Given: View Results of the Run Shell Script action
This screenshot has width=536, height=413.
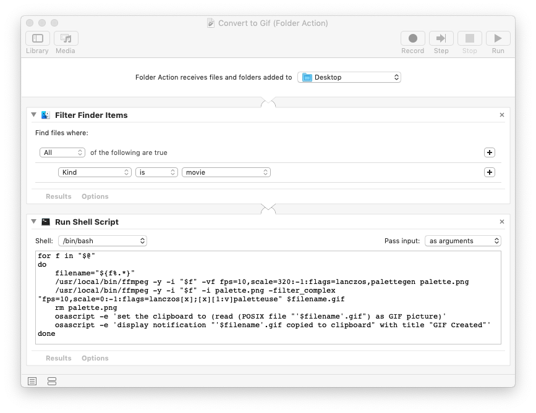Looking at the screenshot, I should [58, 357].
